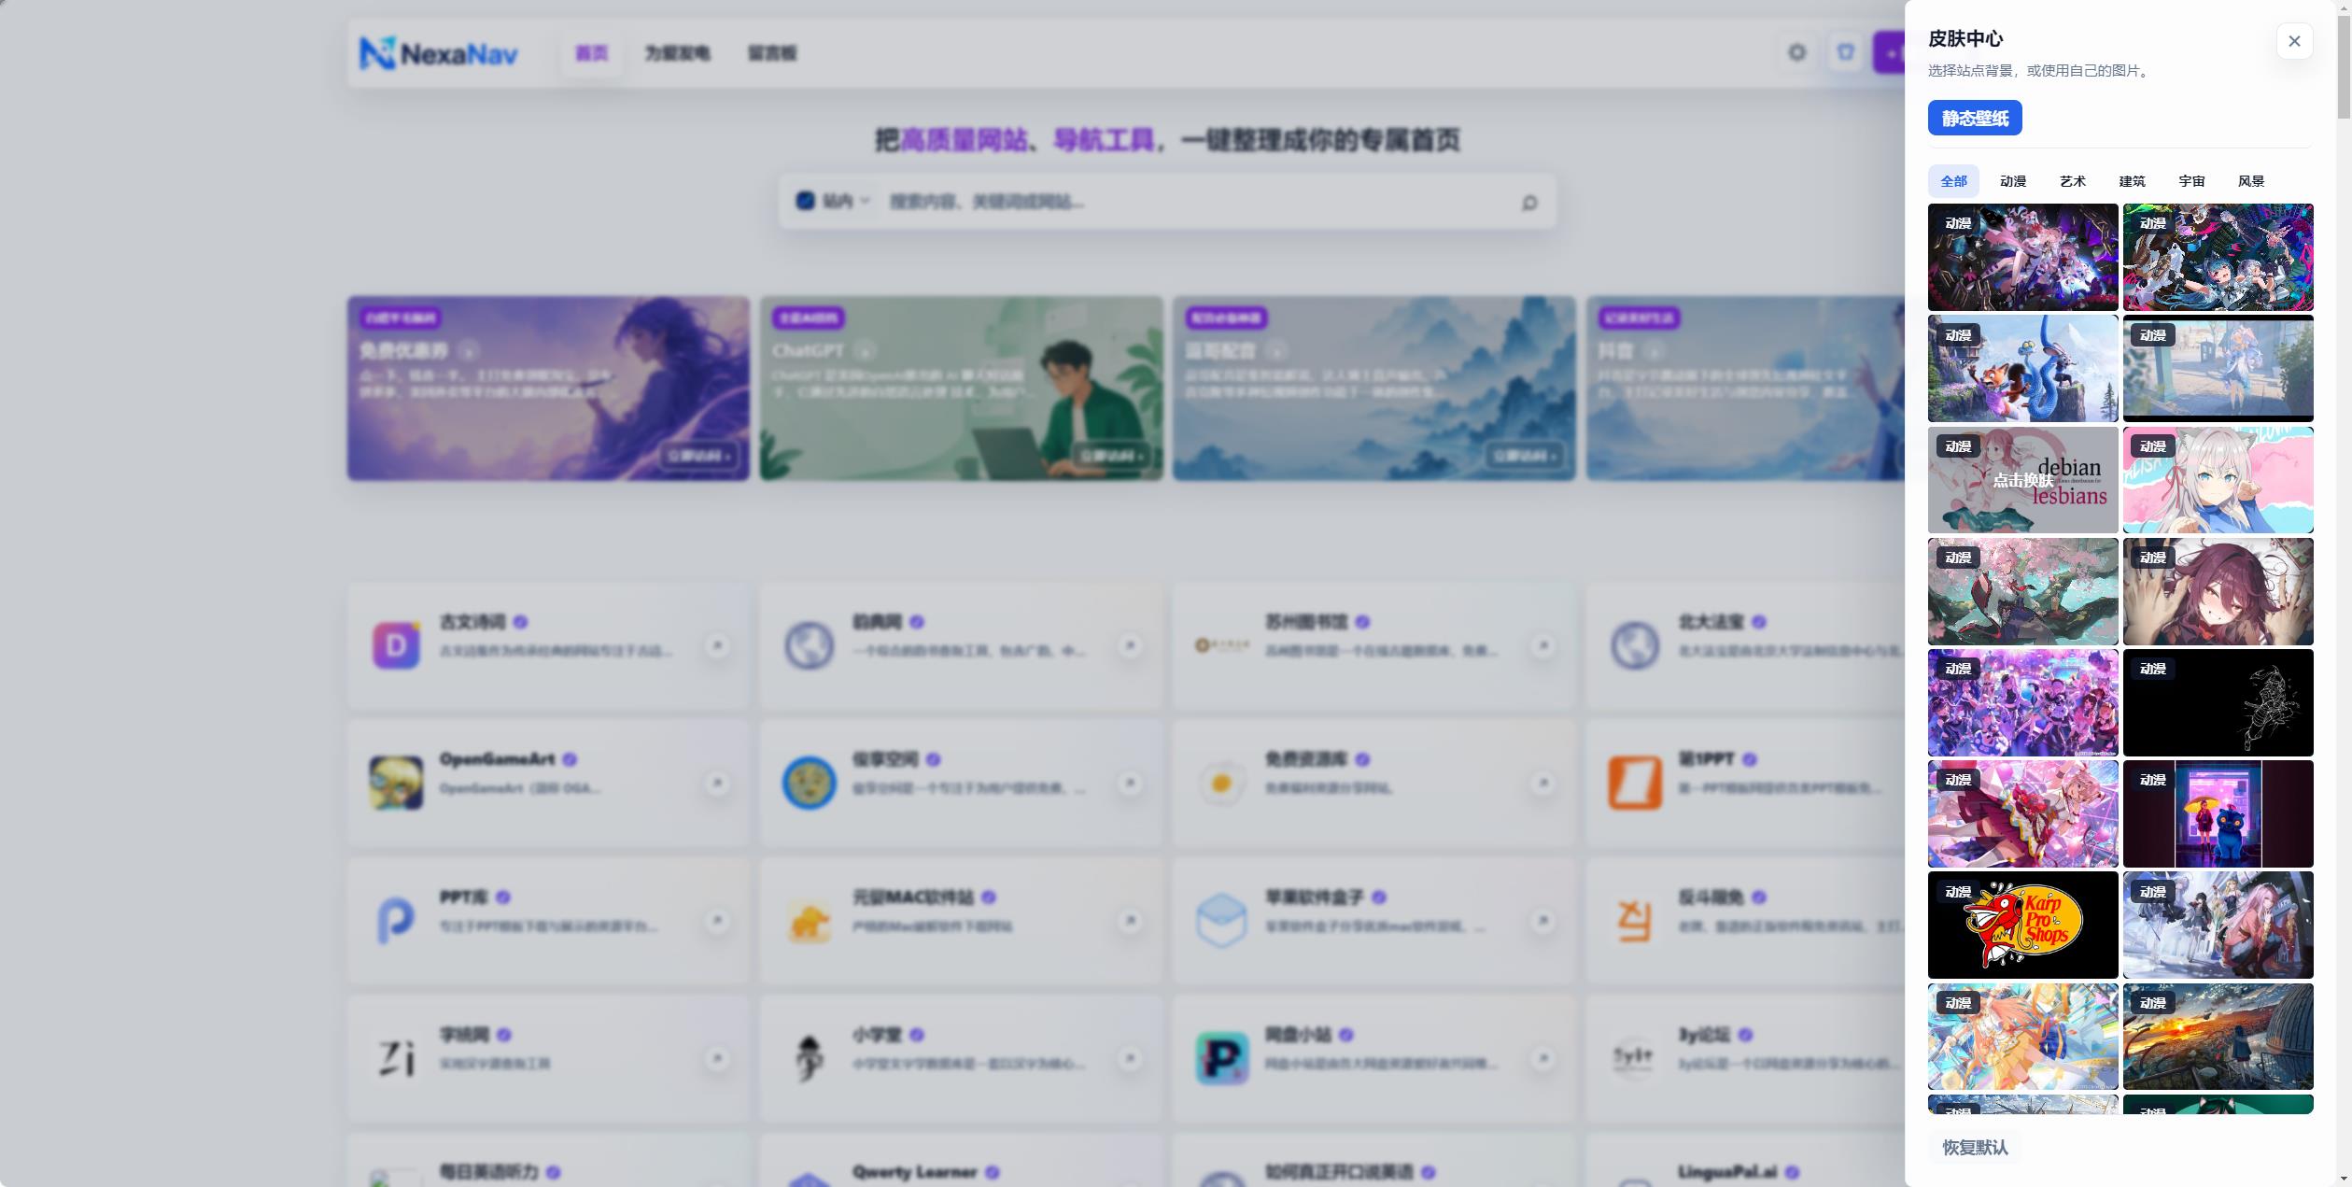
Task: Apply the Karp Pro Shops wallpaper
Action: (x=2023, y=925)
